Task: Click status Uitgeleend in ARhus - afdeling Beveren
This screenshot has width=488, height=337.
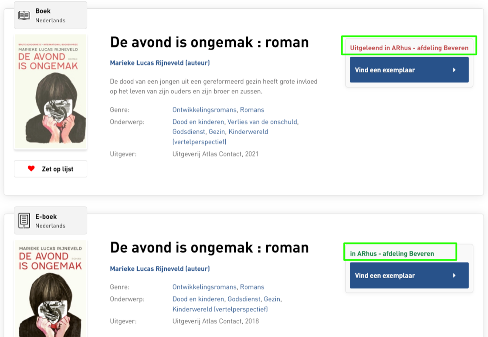Action: 409,48
